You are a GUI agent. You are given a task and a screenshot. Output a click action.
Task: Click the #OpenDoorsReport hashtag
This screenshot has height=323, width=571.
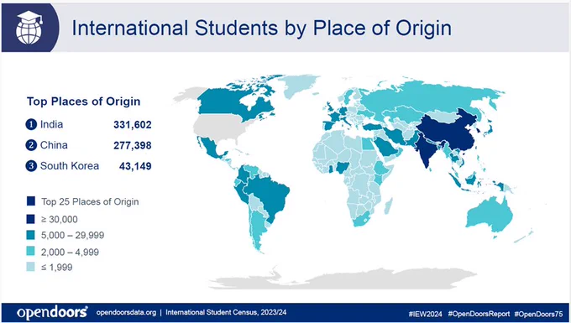coord(479,314)
